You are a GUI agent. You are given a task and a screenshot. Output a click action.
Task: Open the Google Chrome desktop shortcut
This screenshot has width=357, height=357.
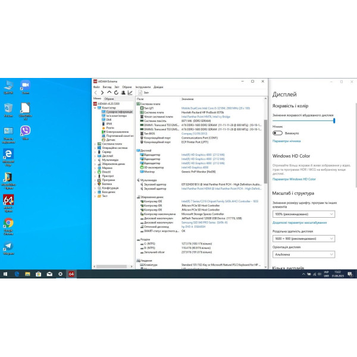[x=8, y=226]
